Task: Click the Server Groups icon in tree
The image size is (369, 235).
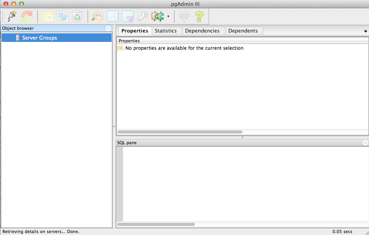Action: [18, 38]
